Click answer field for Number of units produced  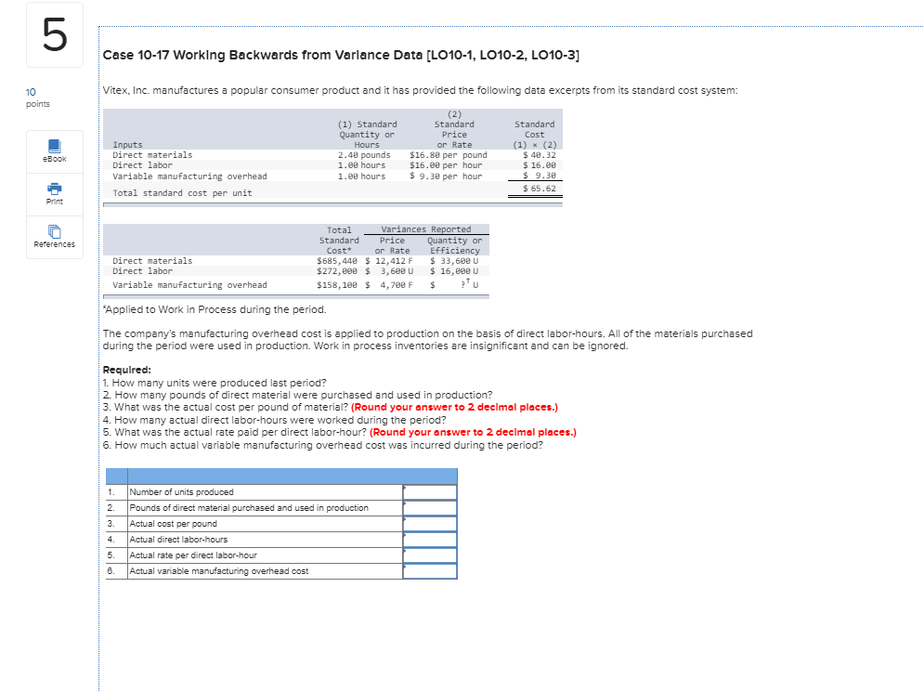(x=429, y=492)
